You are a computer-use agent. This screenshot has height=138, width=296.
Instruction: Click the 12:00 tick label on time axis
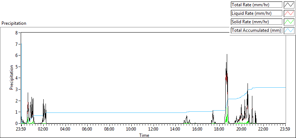coord(153,129)
